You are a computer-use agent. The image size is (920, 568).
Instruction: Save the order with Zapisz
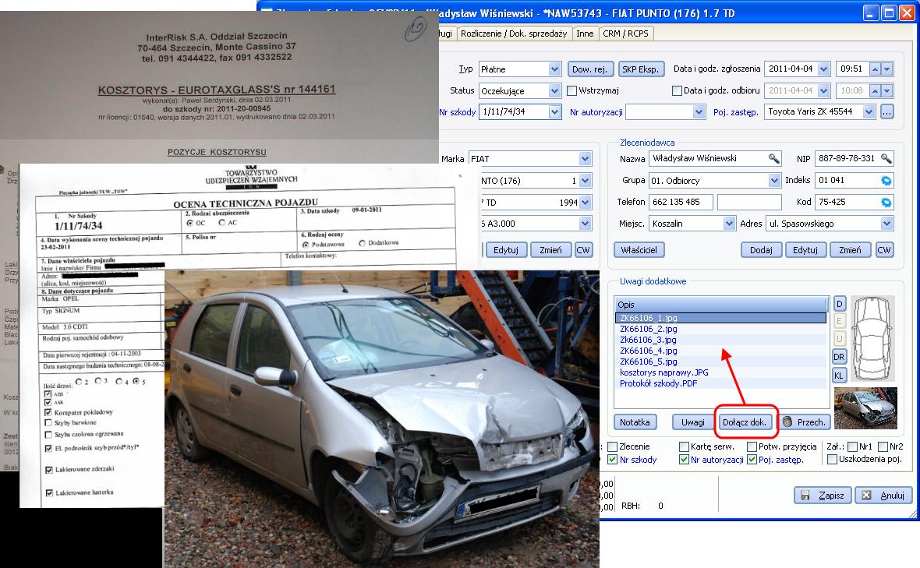pyautogui.click(x=823, y=496)
